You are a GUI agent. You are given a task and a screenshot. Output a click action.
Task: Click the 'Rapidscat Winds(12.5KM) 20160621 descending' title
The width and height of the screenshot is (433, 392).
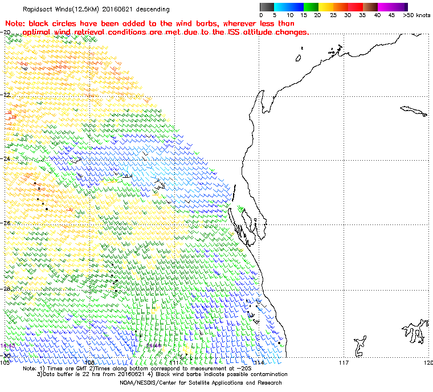click(x=96, y=9)
